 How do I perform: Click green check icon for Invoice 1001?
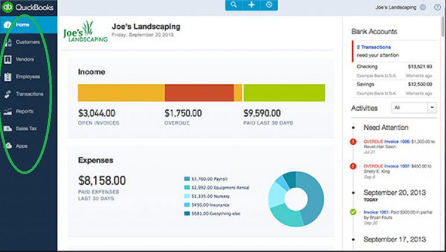(x=353, y=212)
